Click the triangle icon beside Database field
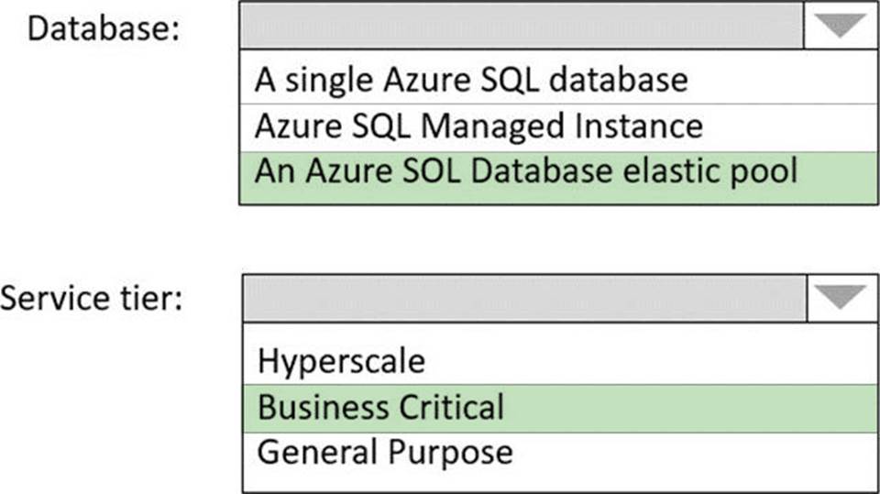 (841, 27)
